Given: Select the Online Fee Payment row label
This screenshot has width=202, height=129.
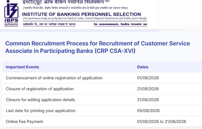Looking at the screenshot, I should 24,122.
